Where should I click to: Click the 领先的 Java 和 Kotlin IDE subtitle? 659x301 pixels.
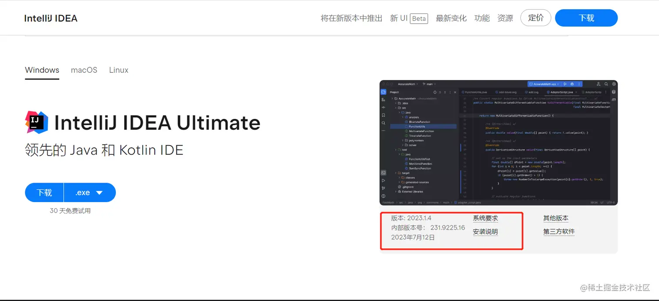[x=104, y=150]
